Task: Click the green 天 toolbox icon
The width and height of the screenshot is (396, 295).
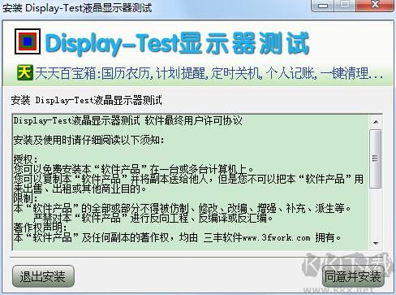Action: point(25,72)
